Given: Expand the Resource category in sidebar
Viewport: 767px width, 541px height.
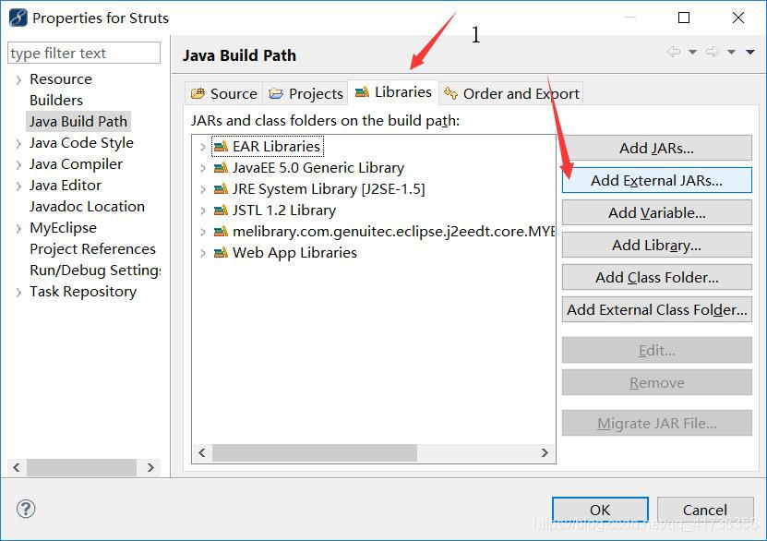Looking at the screenshot, I should click(x=18, y=79).
